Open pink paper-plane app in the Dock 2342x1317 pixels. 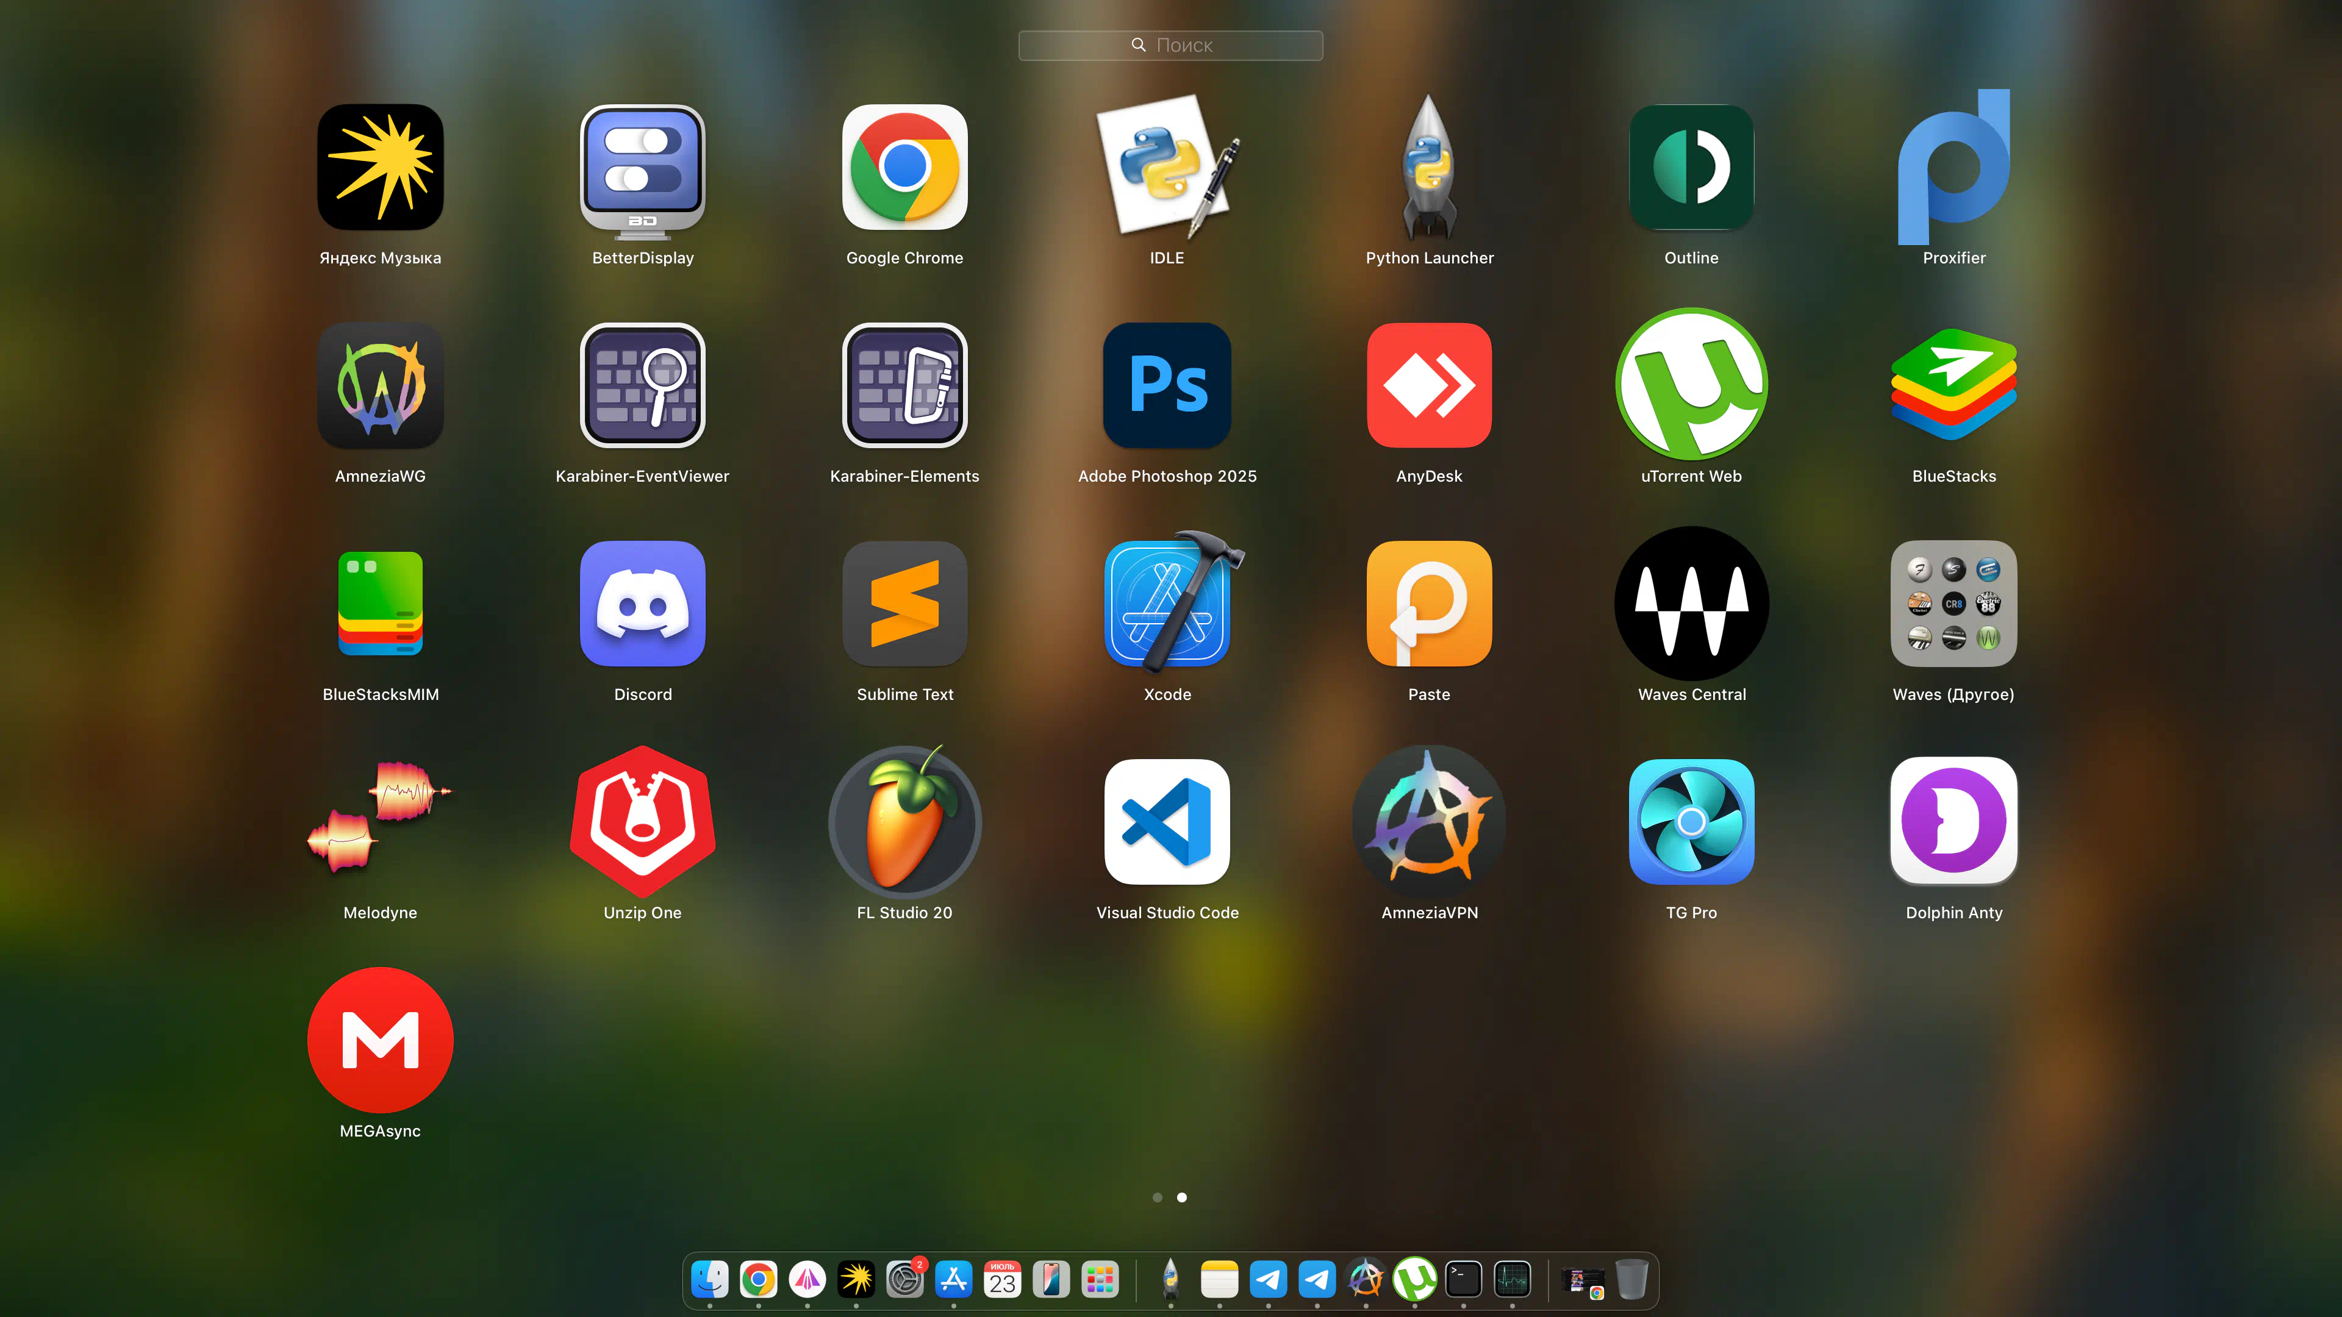tap(808, 1280)
